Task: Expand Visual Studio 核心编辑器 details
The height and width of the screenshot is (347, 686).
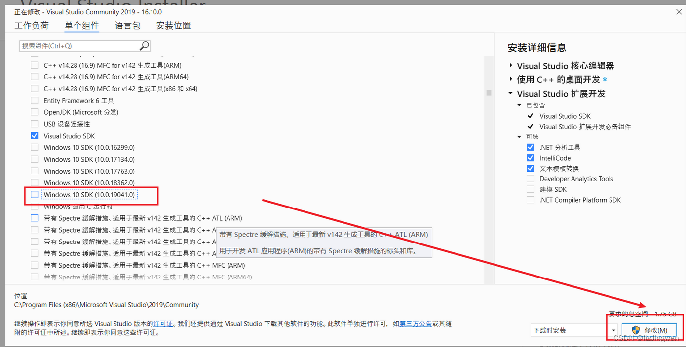Action: [511, 66]
